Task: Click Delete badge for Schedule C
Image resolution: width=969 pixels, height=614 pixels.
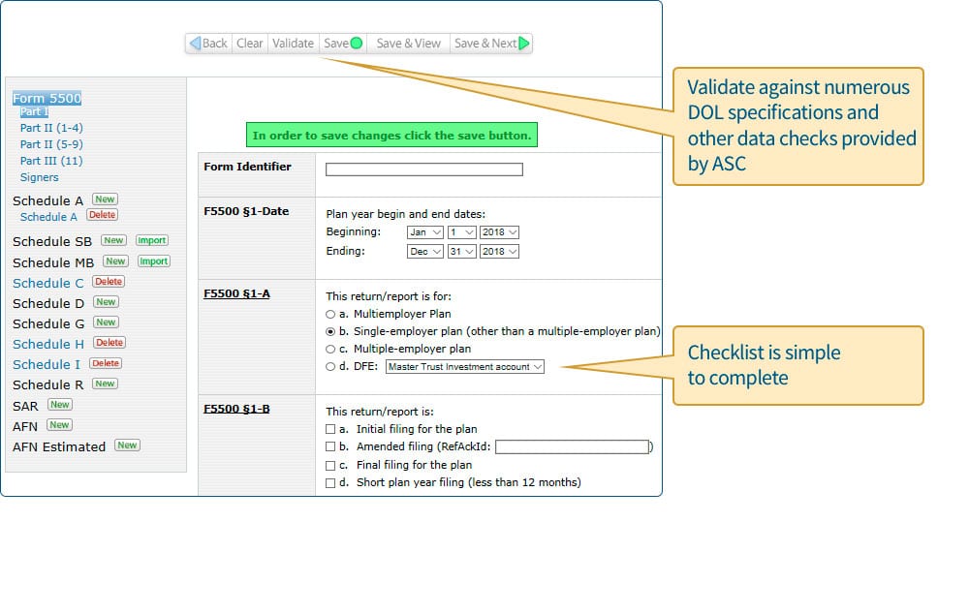Action: pos(109,281)
